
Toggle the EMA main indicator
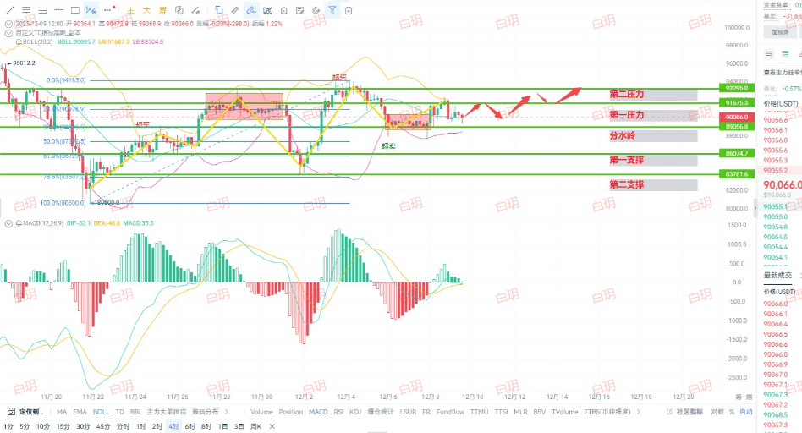click(x=80, y=412)
